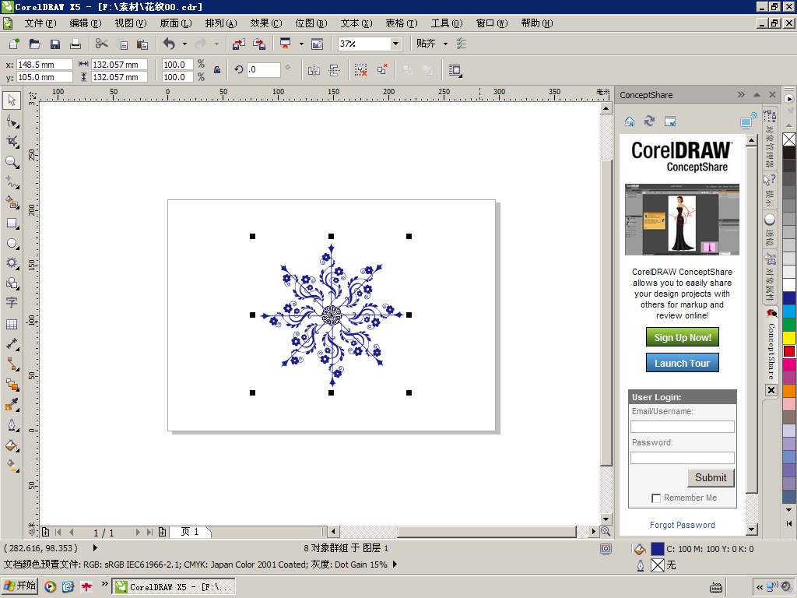Screen dimensions: 797x598
Task: Click the Save icon
Action: [x=55, y=44]
